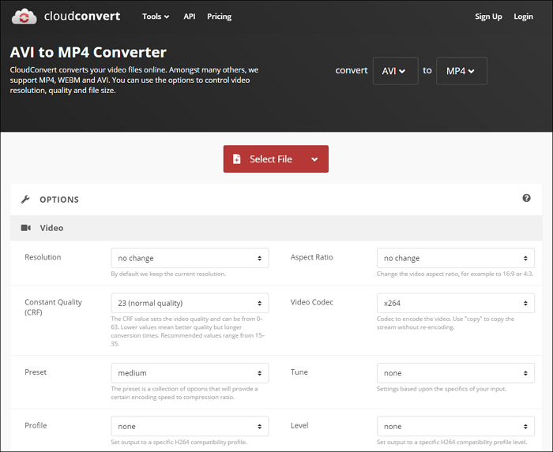553x452 pixels.
Task: Expand the Tune dropdown
Action: (x=456, y=373)
